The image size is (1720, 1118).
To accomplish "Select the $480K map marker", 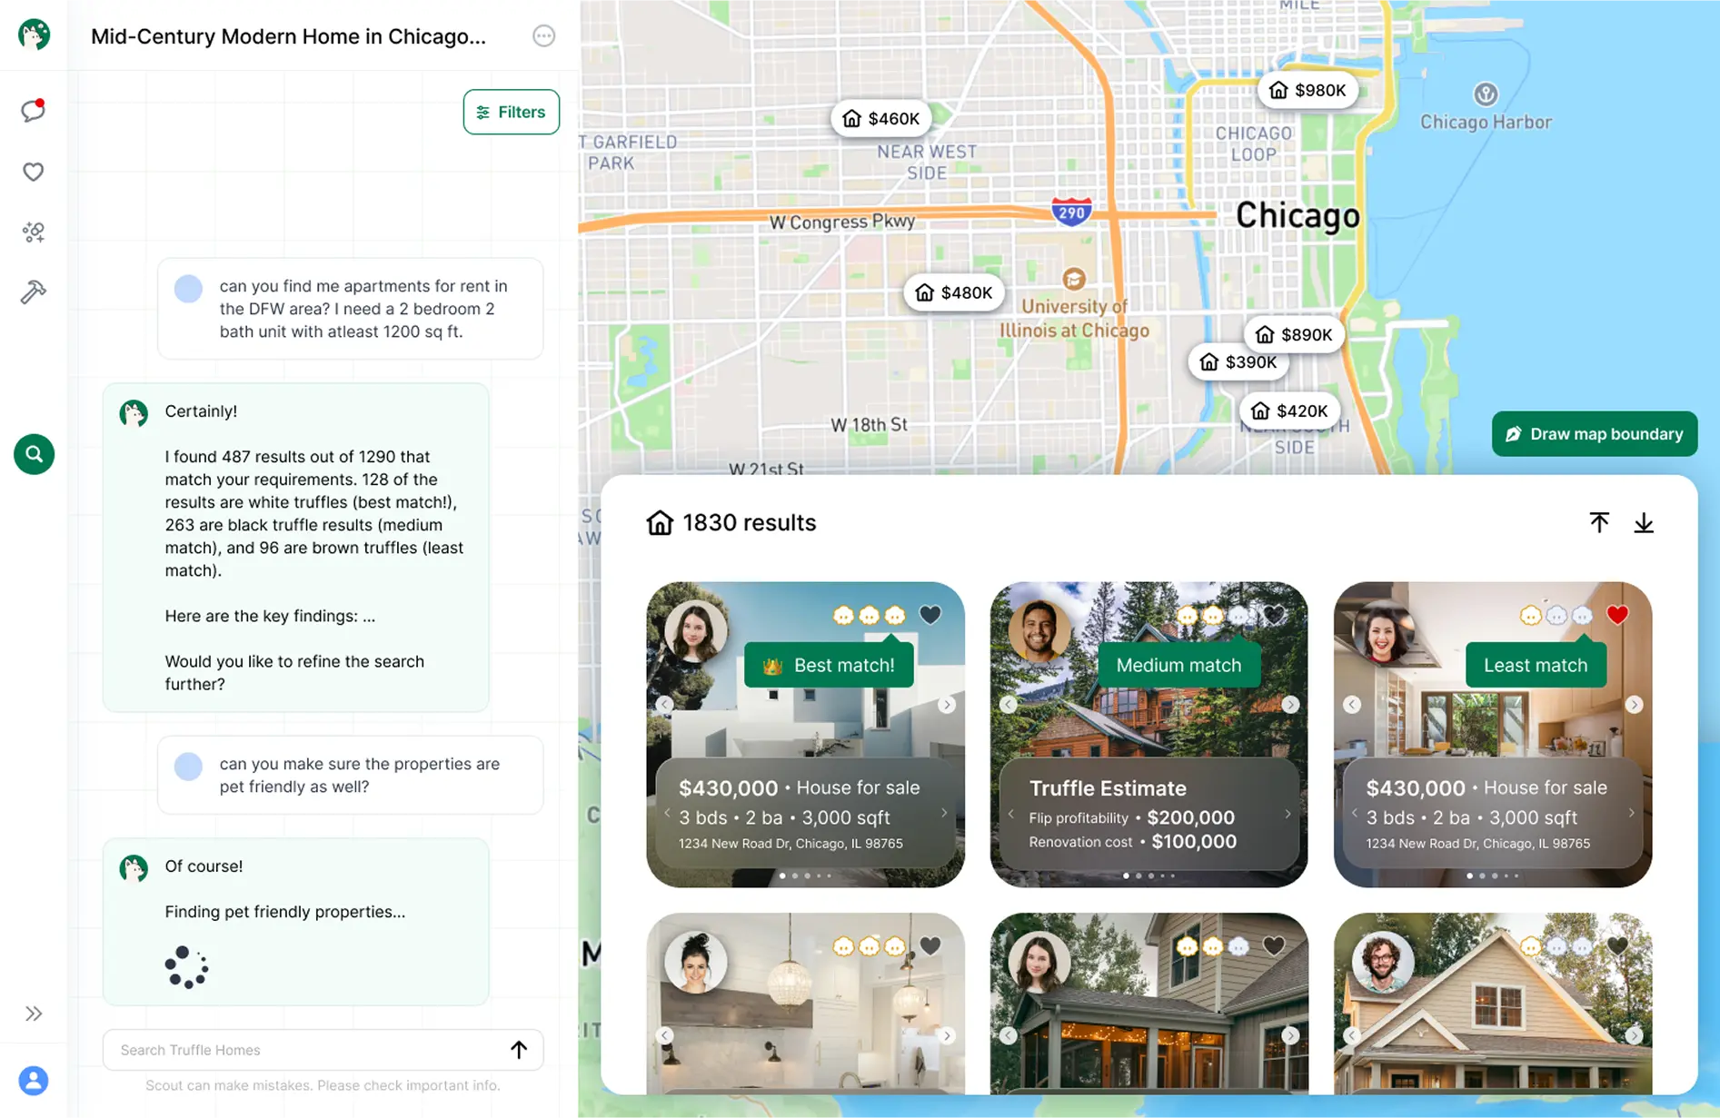I will coord(954,292).
